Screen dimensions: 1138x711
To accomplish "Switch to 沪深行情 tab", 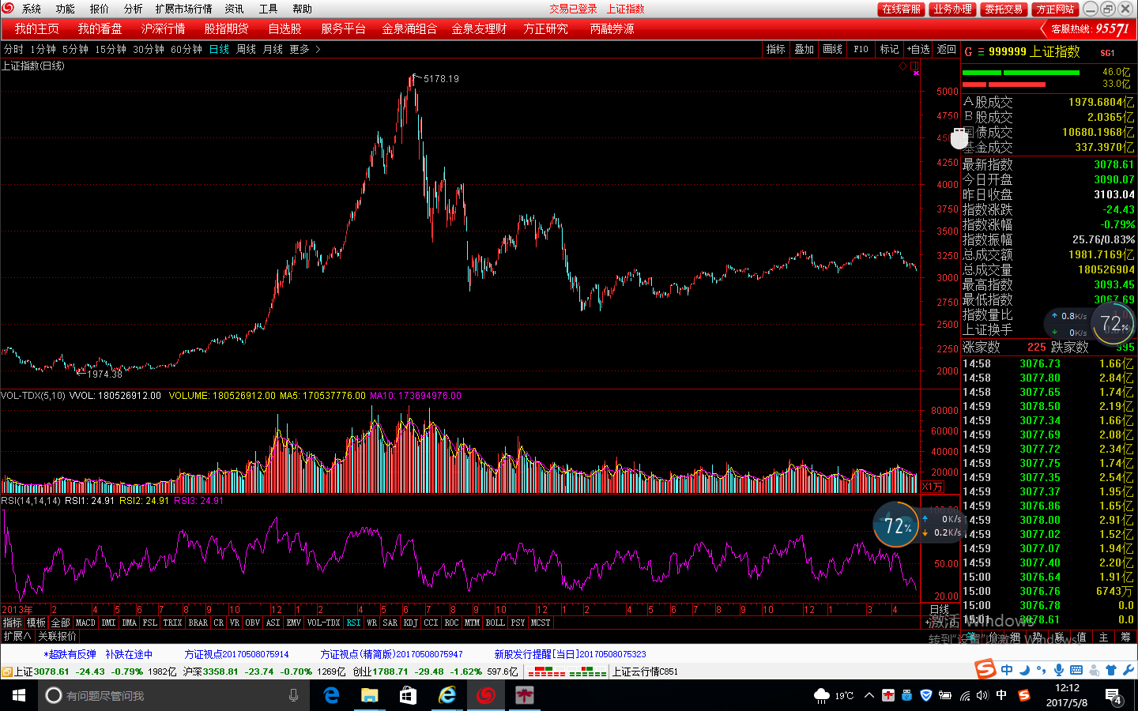I will [x=163, y=28].
